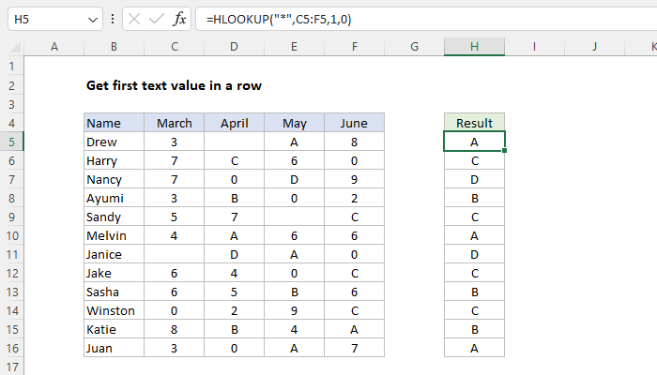
Task: Click Sandy's June cell containing C
Action: click(355, 217)
